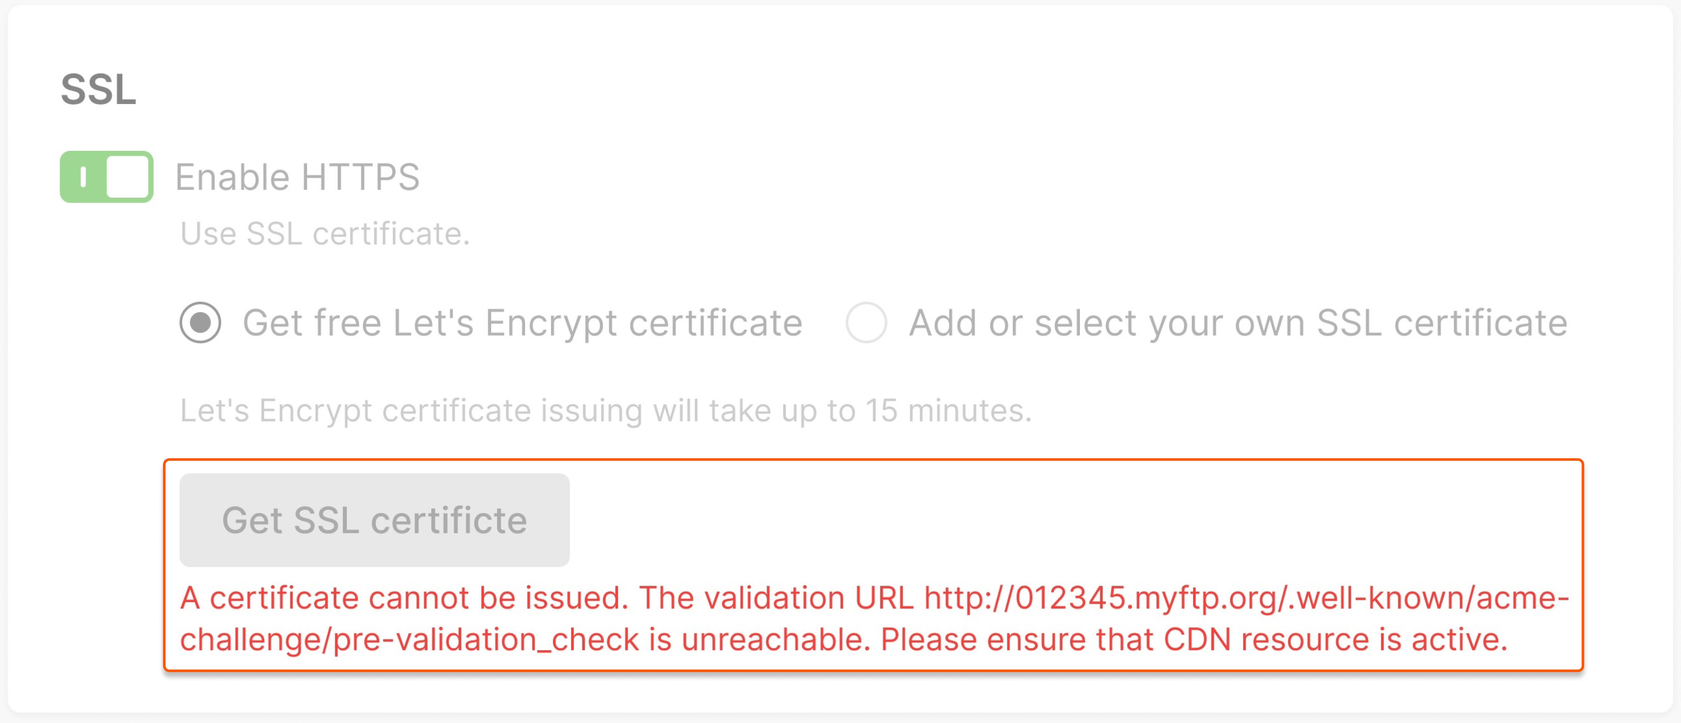Click the white knob of the HTTPS toggle
1681x723 pixels.
127,177
